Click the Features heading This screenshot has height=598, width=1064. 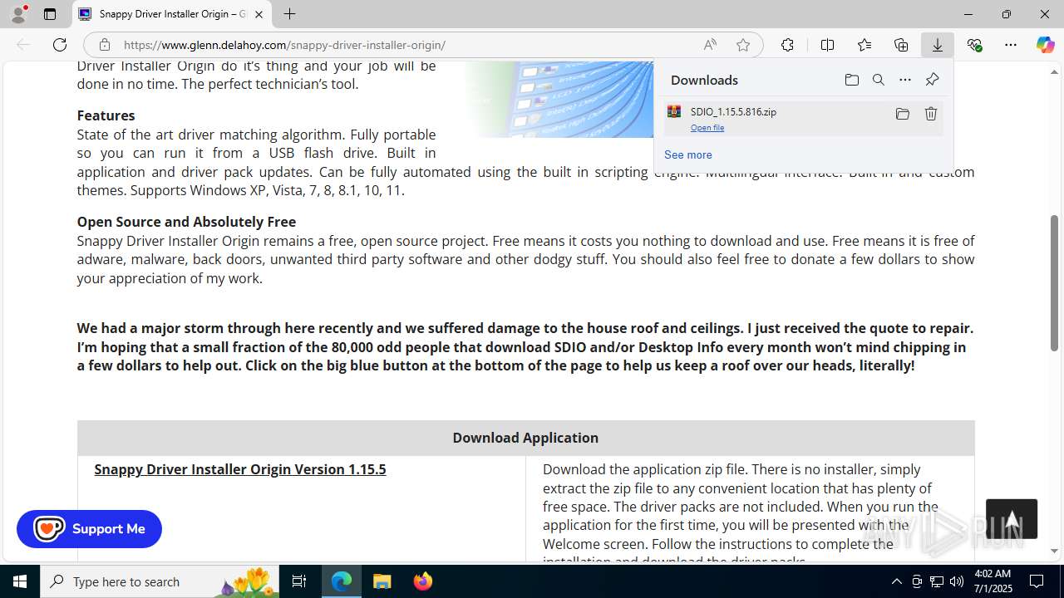click(106, 115)
